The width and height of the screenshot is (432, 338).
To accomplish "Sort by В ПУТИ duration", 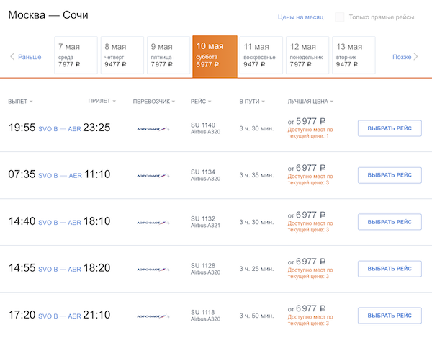I will 252,102.
